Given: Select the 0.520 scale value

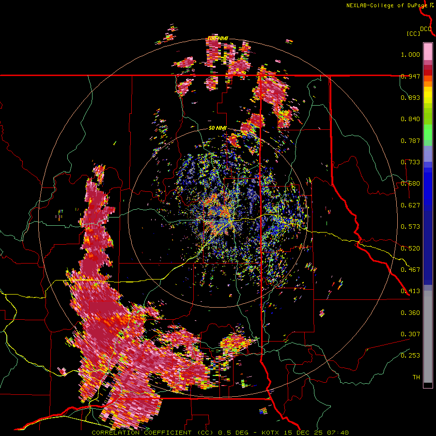Looking at the screenshot, I should pyautogui.click(x=410, y=249).
